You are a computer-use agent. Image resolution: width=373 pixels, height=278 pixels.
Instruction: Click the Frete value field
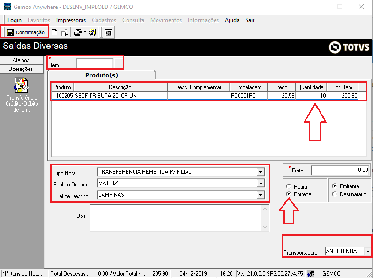coord(340,170)
